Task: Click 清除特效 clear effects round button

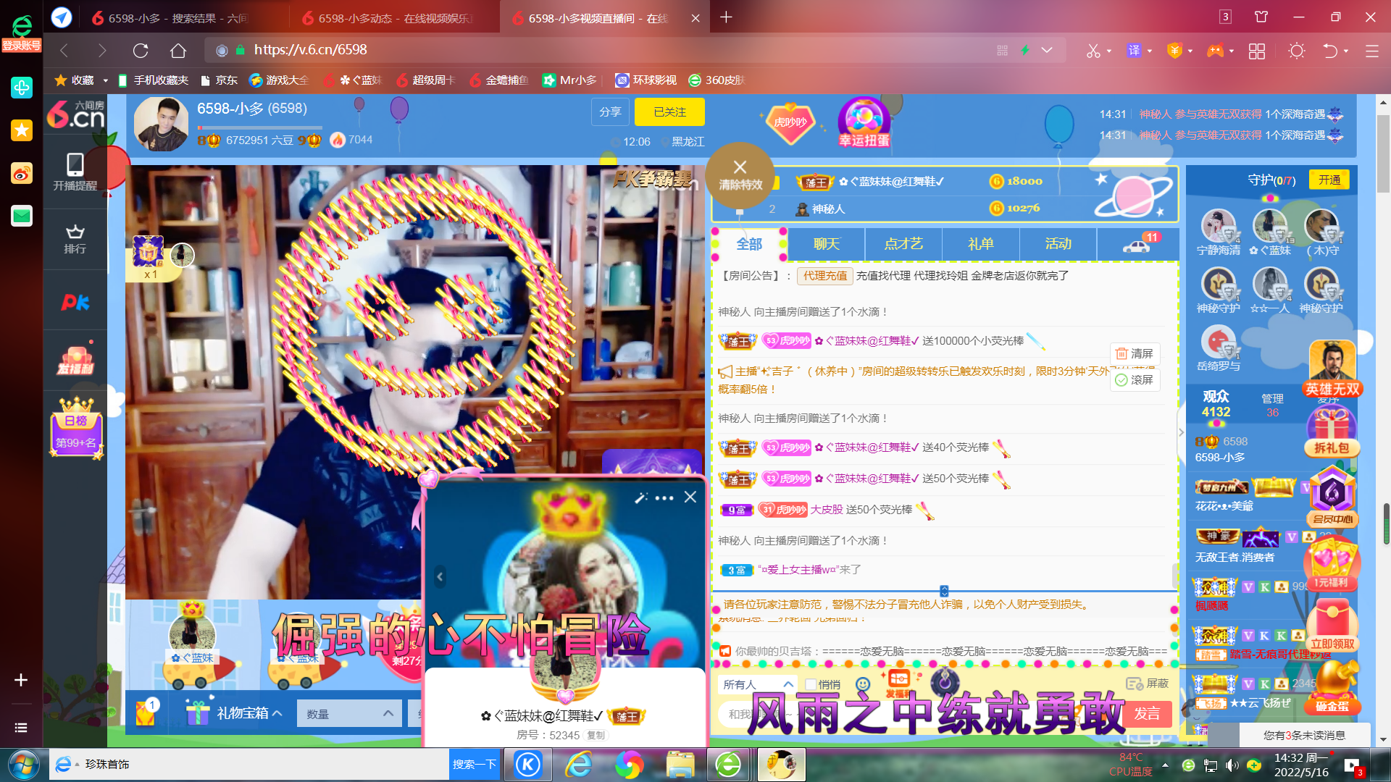Action: pos(740,176)
